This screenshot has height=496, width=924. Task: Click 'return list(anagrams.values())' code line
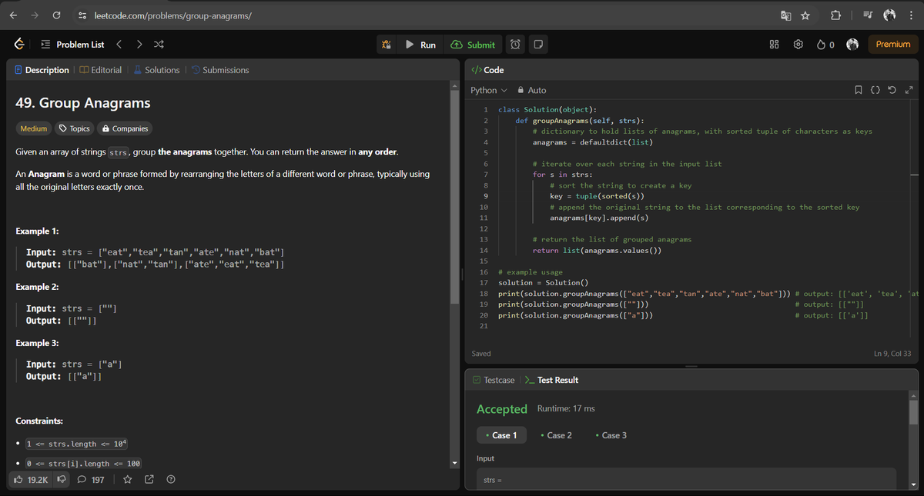[597, 251]
